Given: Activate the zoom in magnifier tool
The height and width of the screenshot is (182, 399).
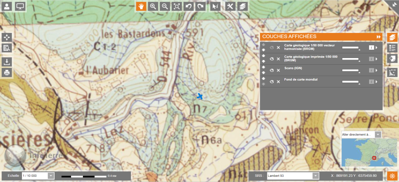Looking at the screenshot, I should tap(153, 6).
